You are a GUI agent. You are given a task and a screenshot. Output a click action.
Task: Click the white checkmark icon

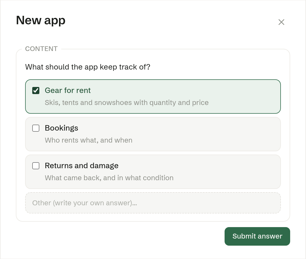pos(36,91)
